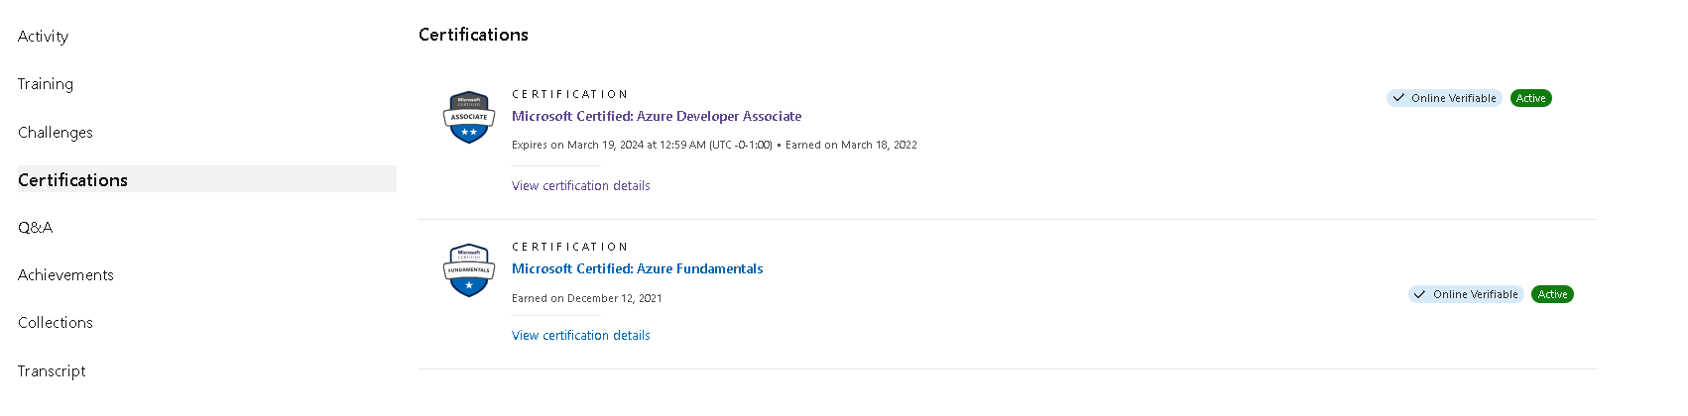Click Online Verifiable label for Azure Developer Associate

[x=1453, y=98]
